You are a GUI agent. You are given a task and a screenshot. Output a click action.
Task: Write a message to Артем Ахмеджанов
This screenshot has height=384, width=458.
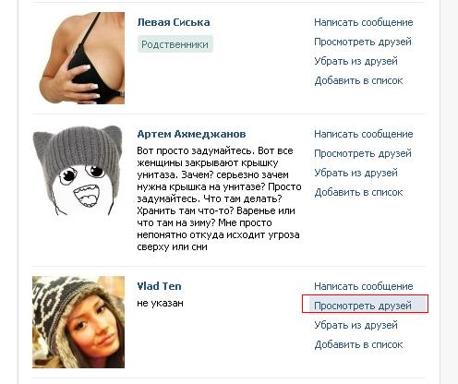[364, 134]
